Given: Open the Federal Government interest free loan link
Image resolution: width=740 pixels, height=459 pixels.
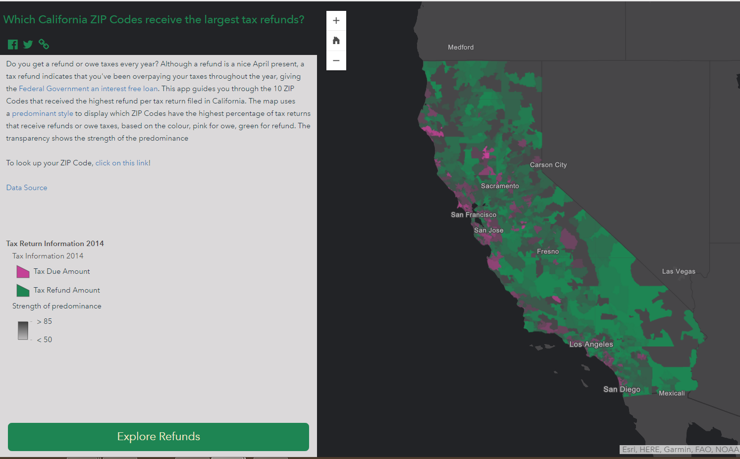Looking at the screenshot, I should tap(88, 89).
